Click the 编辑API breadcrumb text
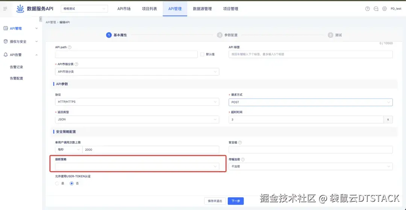406x210 pixels. point(65,22)
